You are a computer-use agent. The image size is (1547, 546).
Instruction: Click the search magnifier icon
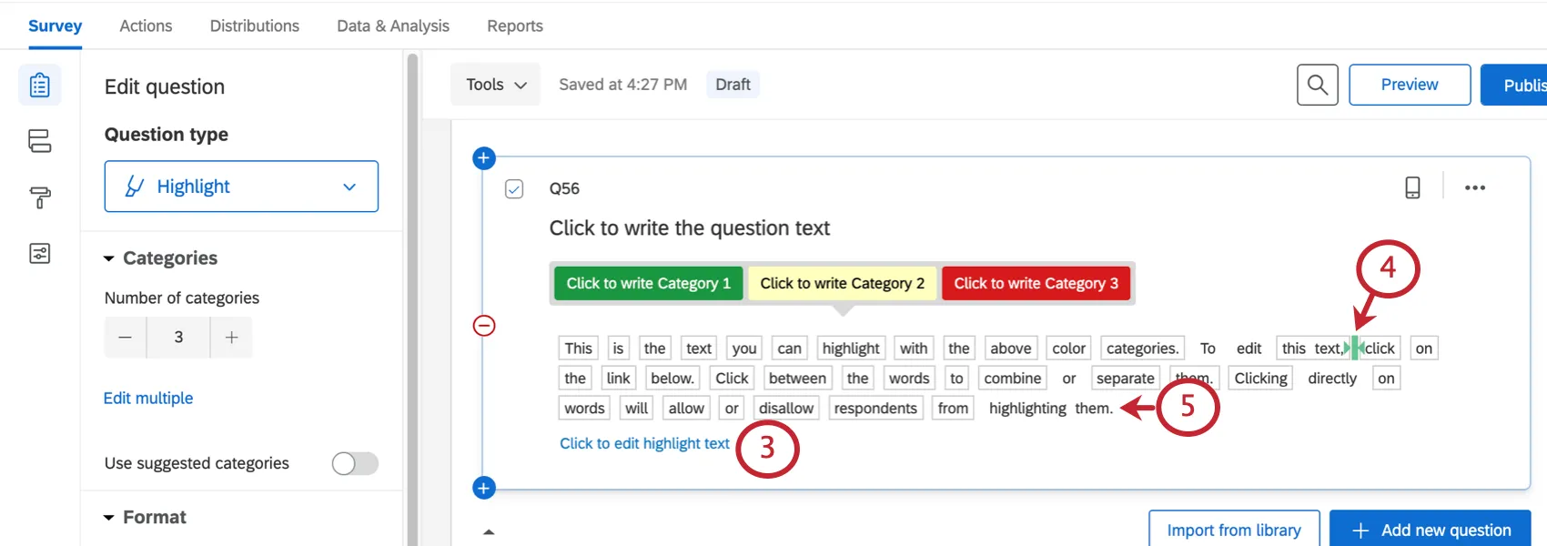1317,85
